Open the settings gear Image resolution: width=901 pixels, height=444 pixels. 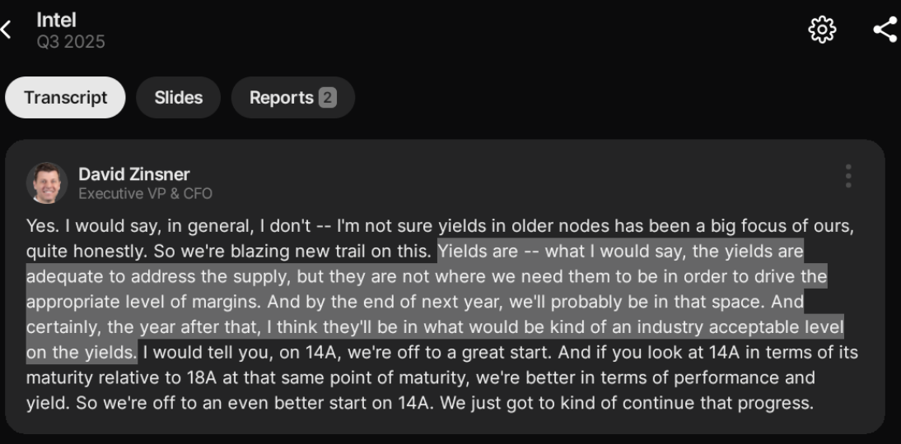coord(822,30)
